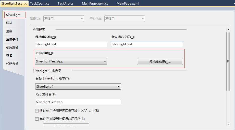Enable 允许在浏览器外运行应用程序 checkbox
Viewport: 235px width, 130px height.
(x=37, y=119)
